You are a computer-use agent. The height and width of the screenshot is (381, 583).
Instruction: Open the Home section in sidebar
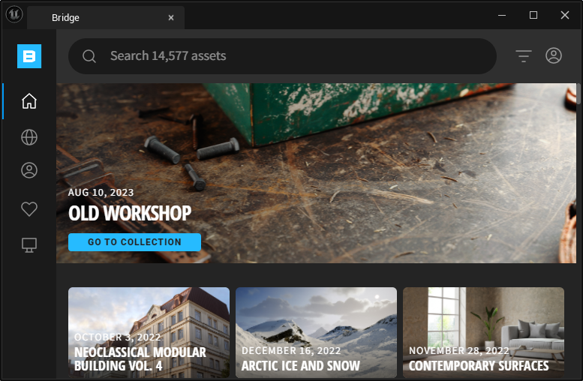point(29,101)
